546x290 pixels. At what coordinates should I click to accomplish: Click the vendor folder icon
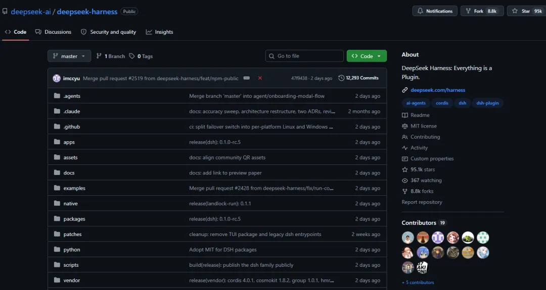click(x=57, y=280)
